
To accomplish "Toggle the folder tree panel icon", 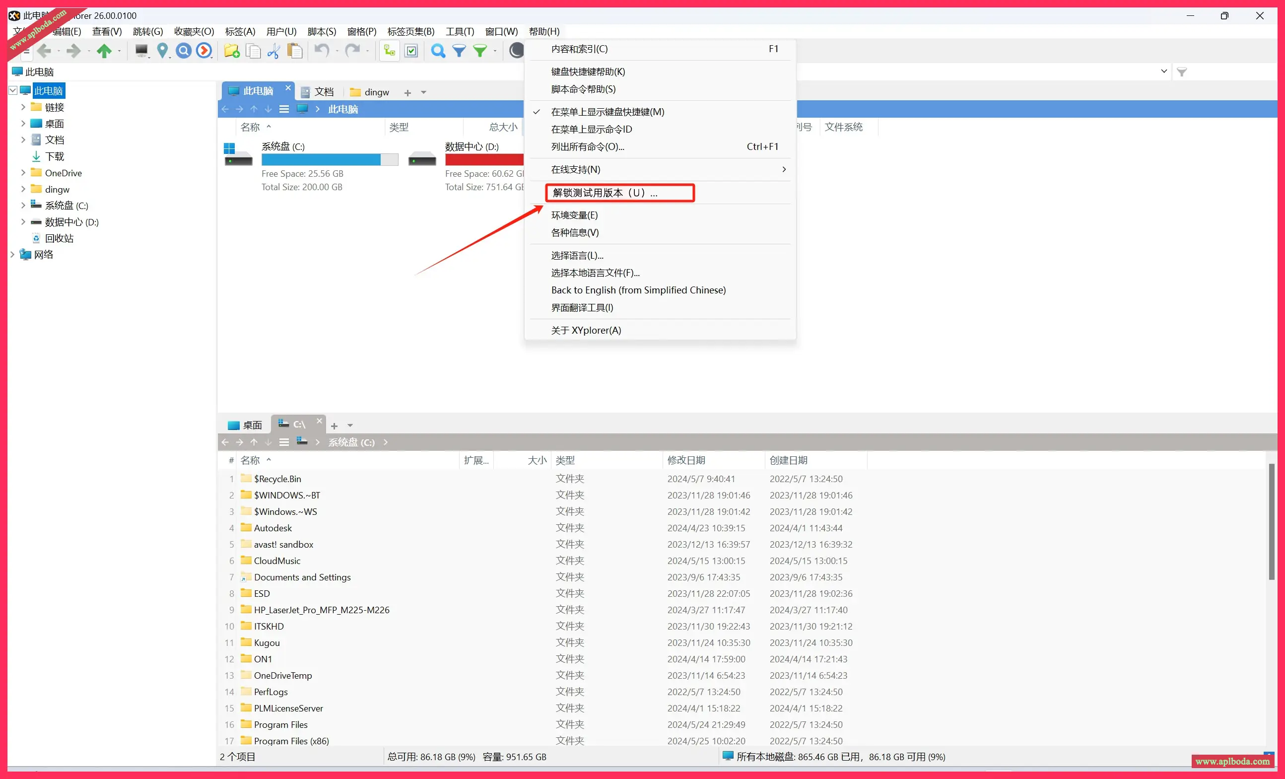I will click(389, 51).
